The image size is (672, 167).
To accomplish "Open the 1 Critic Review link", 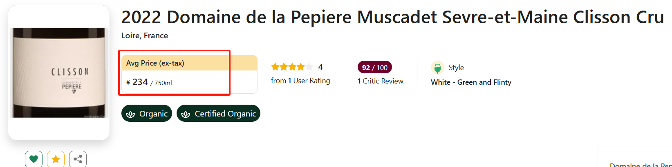I will (380, 81).
